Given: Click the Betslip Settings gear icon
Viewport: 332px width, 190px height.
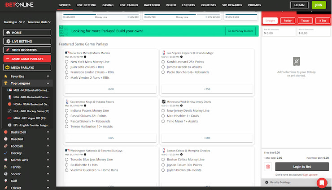Looking at the screenshot, I should click(x=266, y=182).
